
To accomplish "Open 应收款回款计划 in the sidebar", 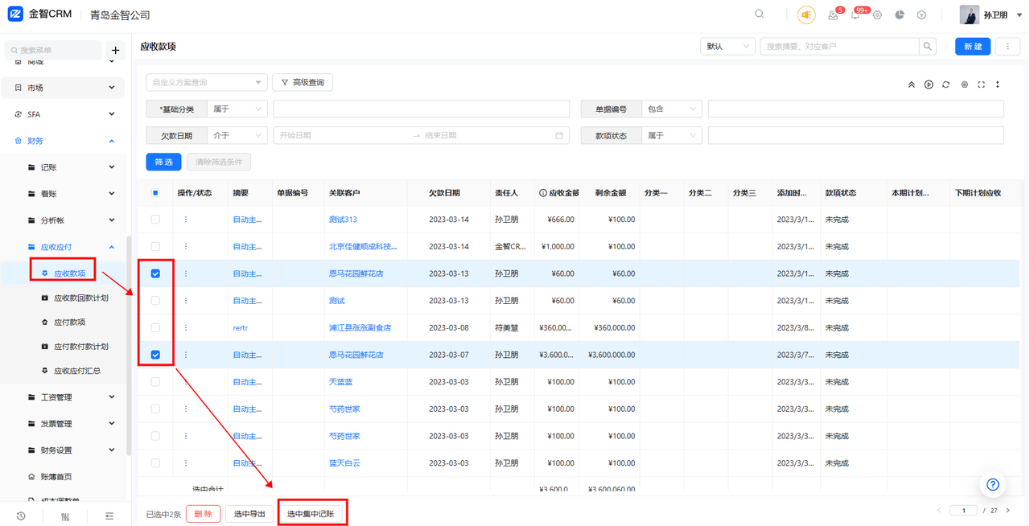I will 80,298.
